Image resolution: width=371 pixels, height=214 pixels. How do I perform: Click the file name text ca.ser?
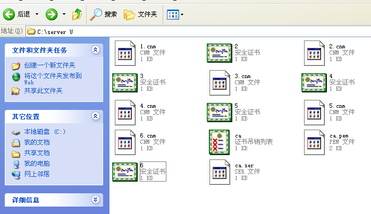244,166
